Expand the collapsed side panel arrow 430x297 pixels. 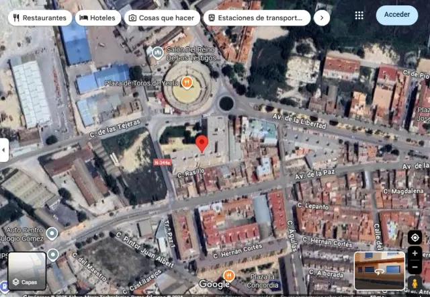pos(4,150)
